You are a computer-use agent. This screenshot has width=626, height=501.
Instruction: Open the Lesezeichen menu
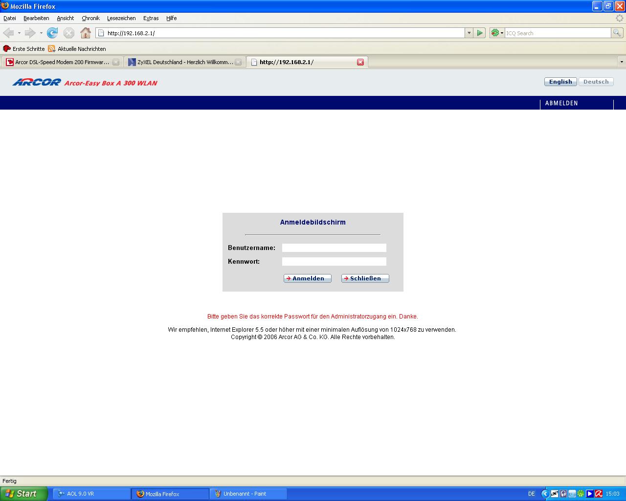coord(121,18)
